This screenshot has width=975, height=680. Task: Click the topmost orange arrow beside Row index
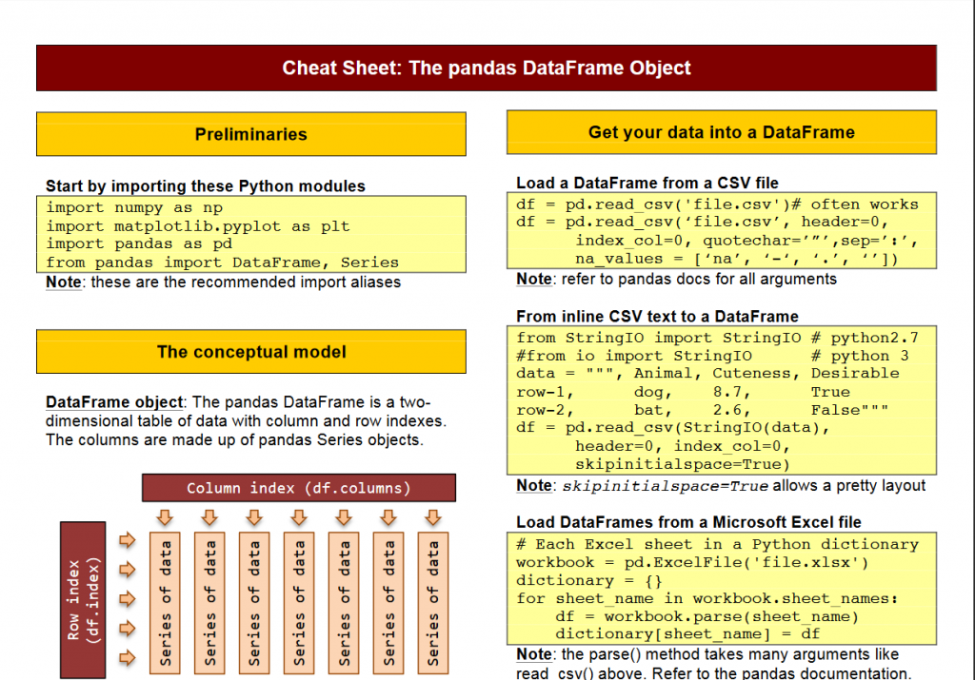point(127,540)
